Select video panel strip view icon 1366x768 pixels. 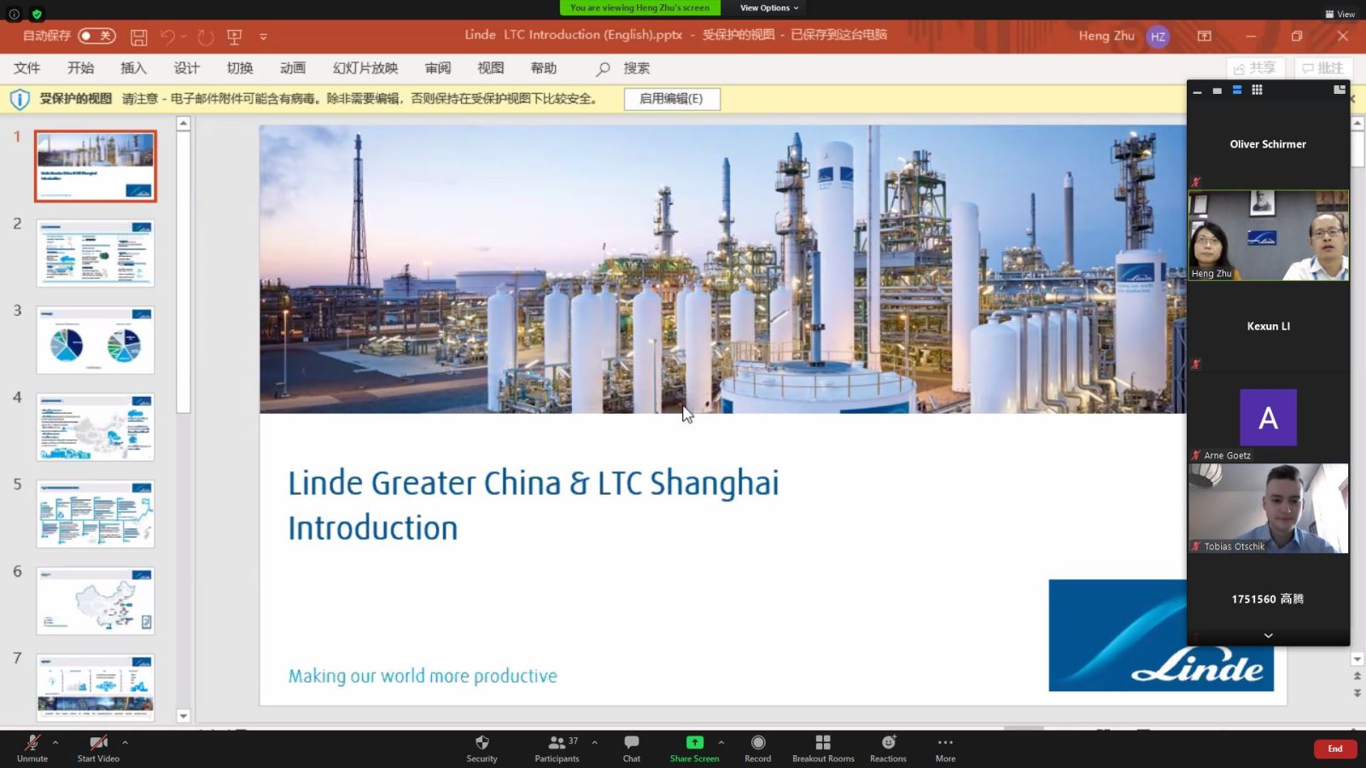(1236, 90)
